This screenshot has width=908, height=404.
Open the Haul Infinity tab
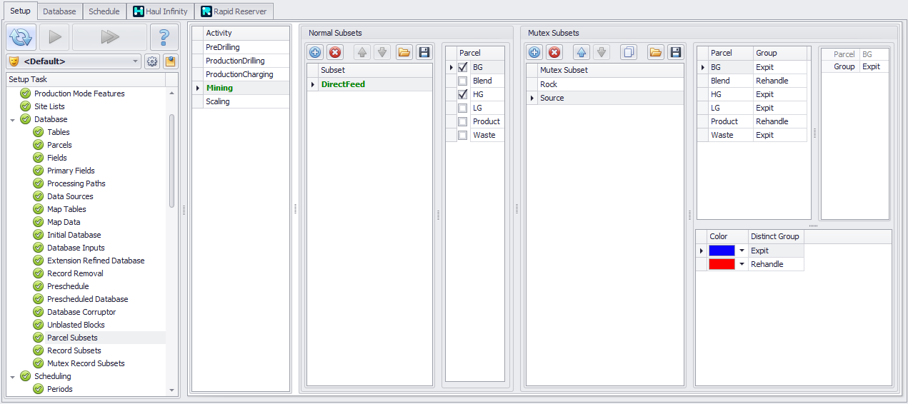(x=161, y=11)
